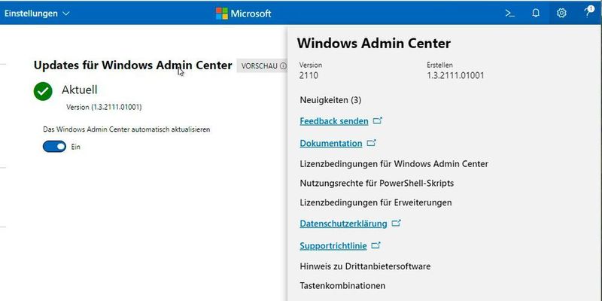Screen dimensions: 602x301
Task: Disable automatic Windows Admin Center updates toggle
Action: (x=54, y=147)
